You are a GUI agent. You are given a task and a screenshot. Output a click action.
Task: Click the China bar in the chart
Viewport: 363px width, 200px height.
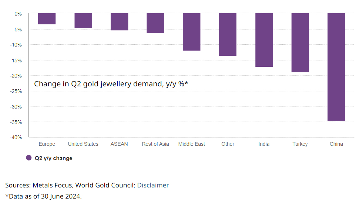click(x=336, y=67)
